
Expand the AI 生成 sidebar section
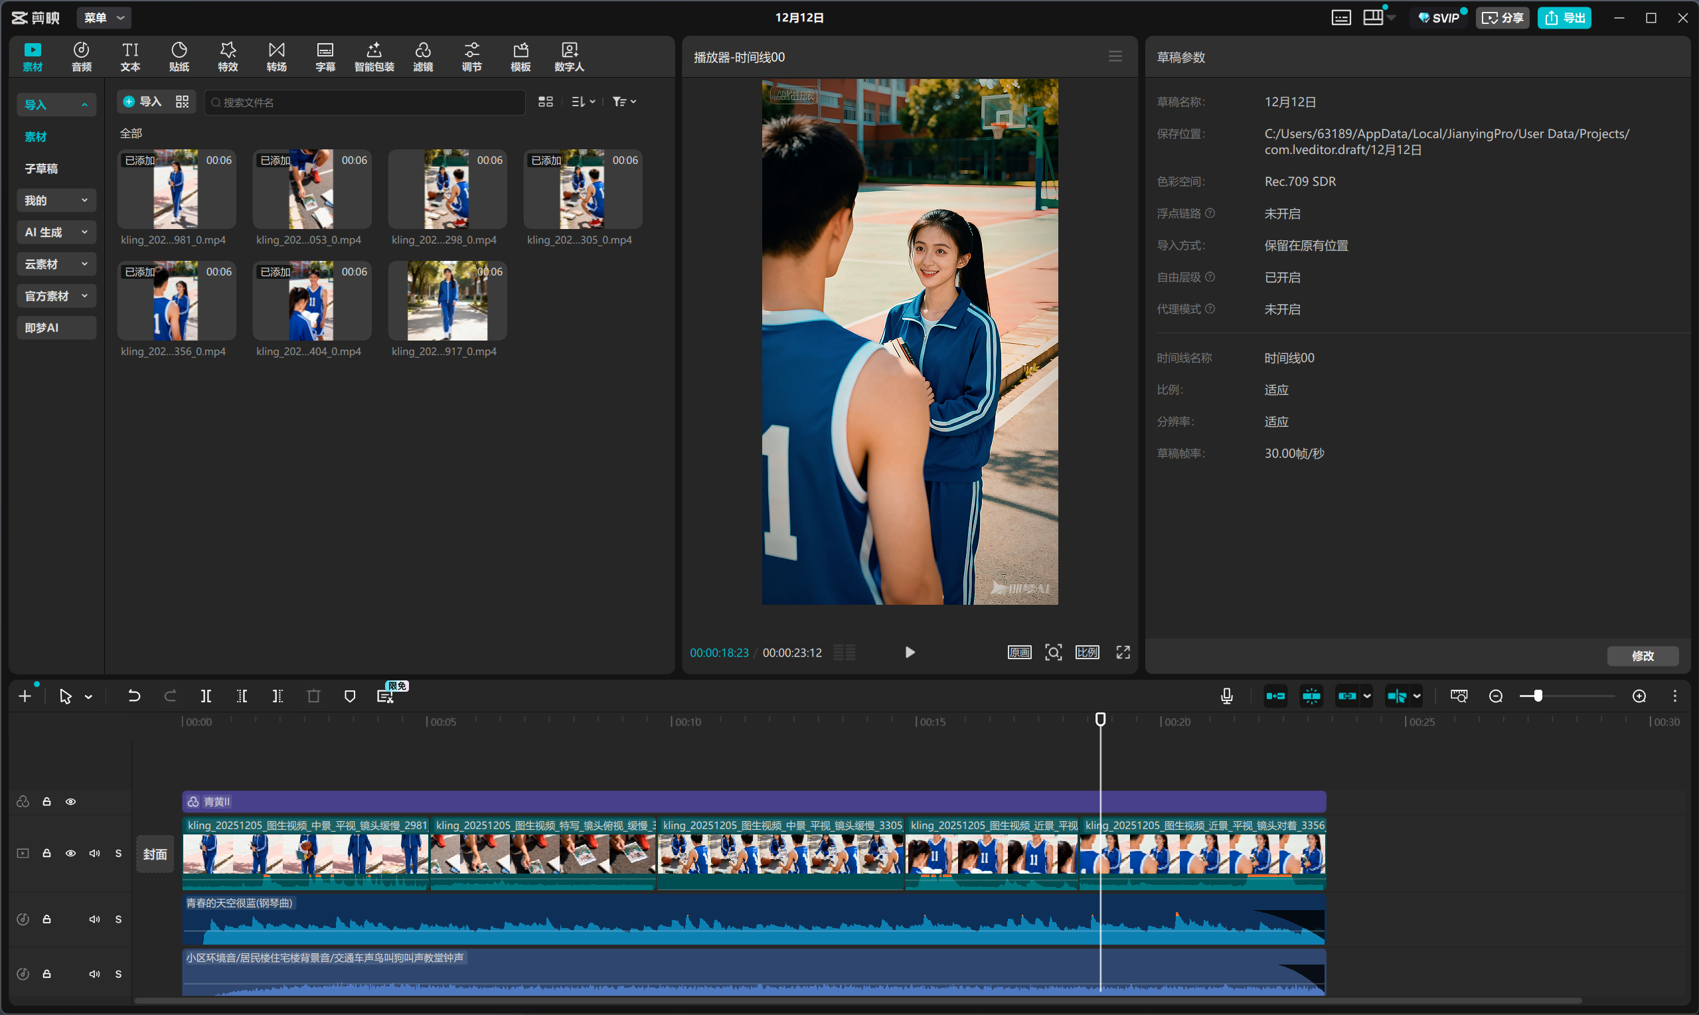pyautogui.click(x=56, y=232)
